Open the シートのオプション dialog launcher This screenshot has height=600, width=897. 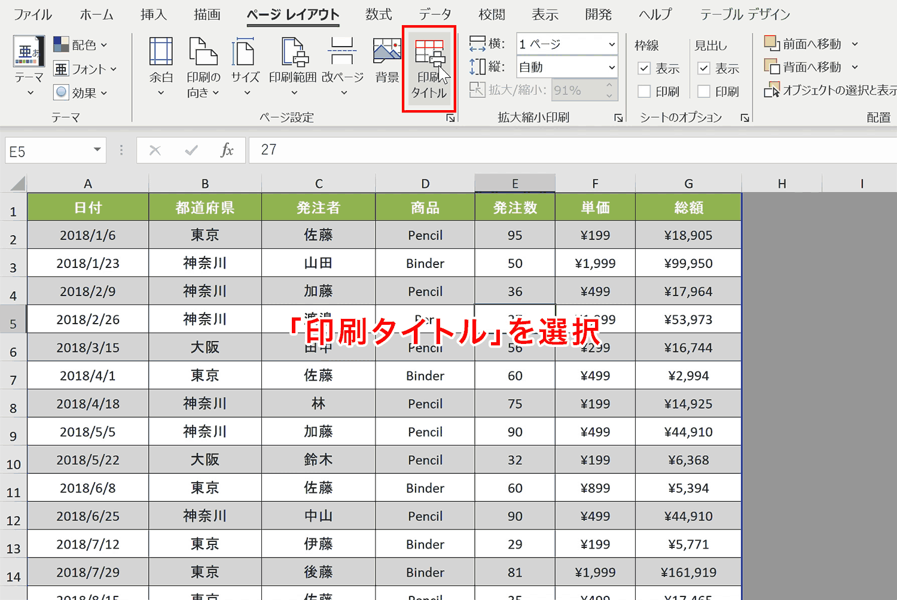(x=745, y=118)
